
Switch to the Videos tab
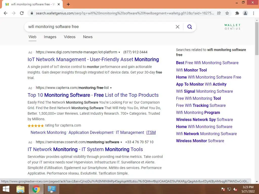70,37
